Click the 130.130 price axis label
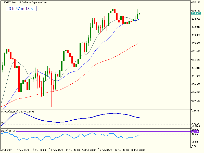Image resolution: width=204 pixels, height=153 pixels. (x=196, y=101)
